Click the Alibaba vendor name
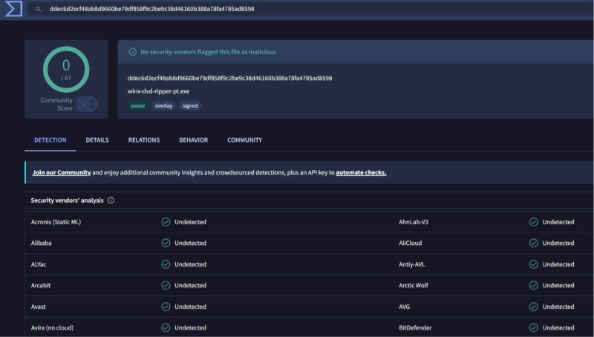This screenshot has height=337, width=594. [x=42, y=243]
